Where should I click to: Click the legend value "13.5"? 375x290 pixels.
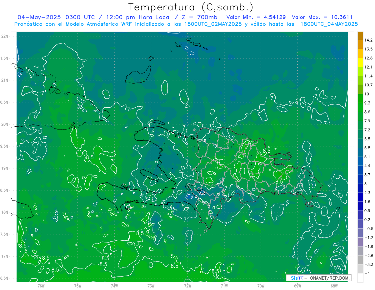point(368,49)
